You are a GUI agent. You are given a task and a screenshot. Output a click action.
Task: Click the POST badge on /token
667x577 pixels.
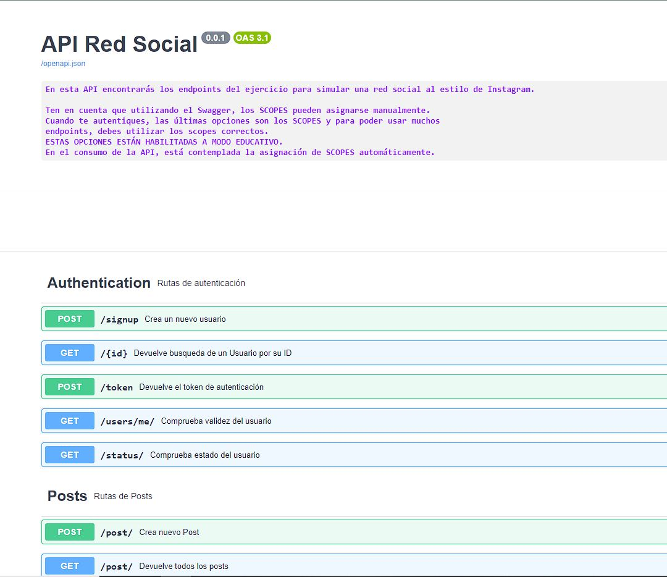(70, 387)
